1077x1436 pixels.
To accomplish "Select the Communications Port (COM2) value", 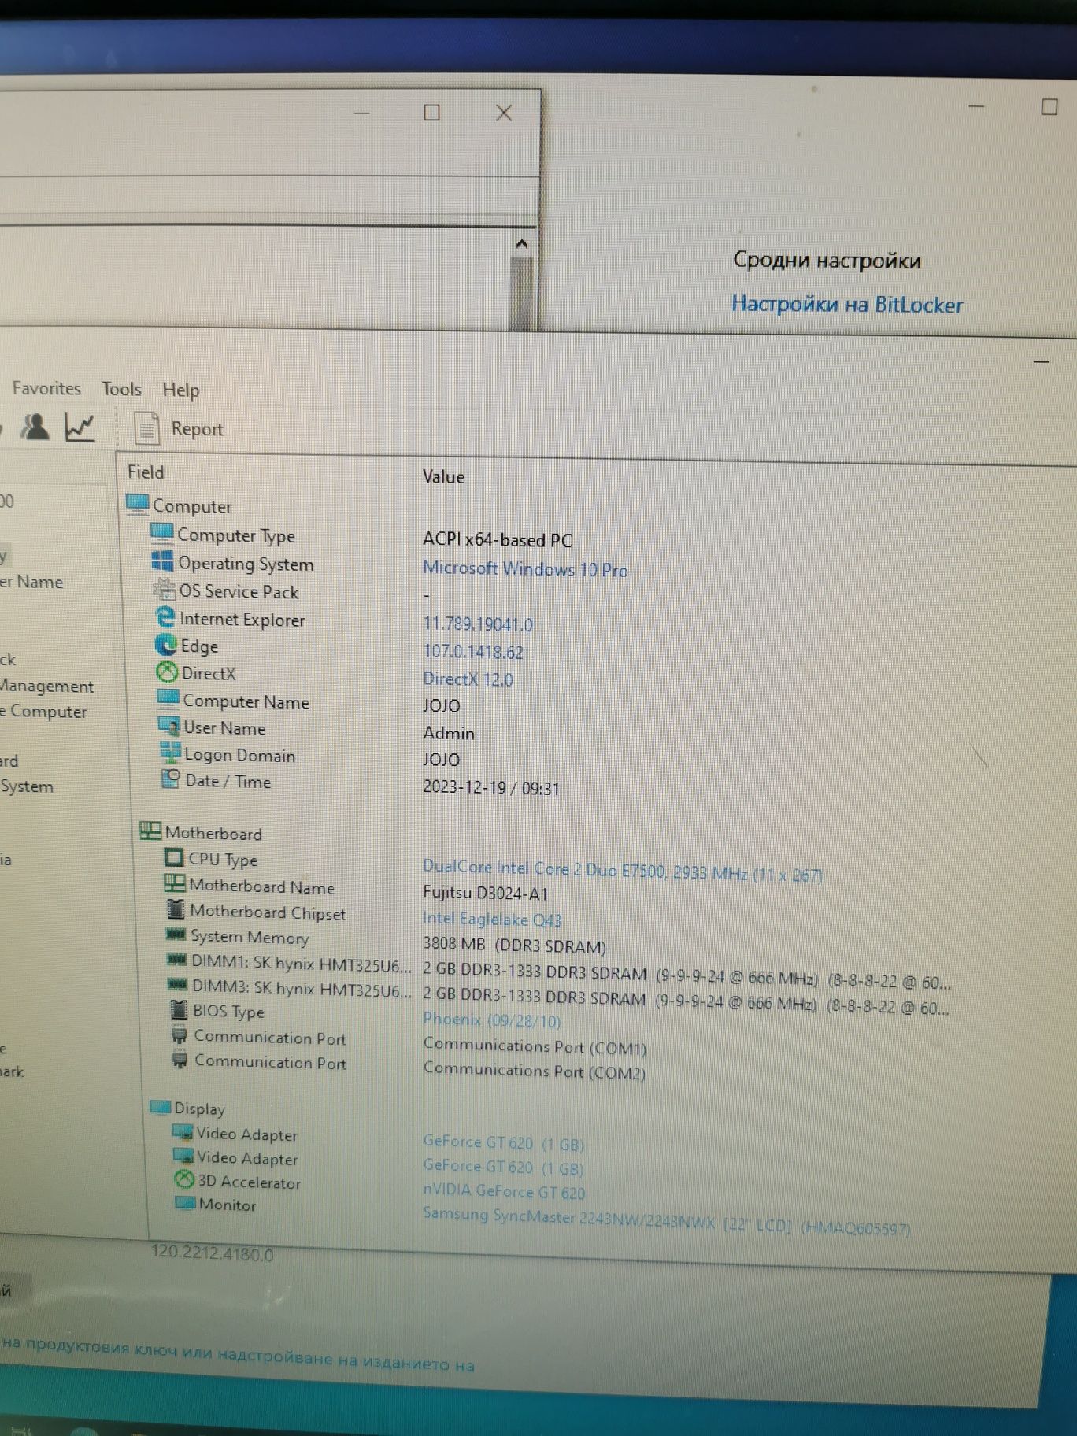I will (x=535, y=1071).
